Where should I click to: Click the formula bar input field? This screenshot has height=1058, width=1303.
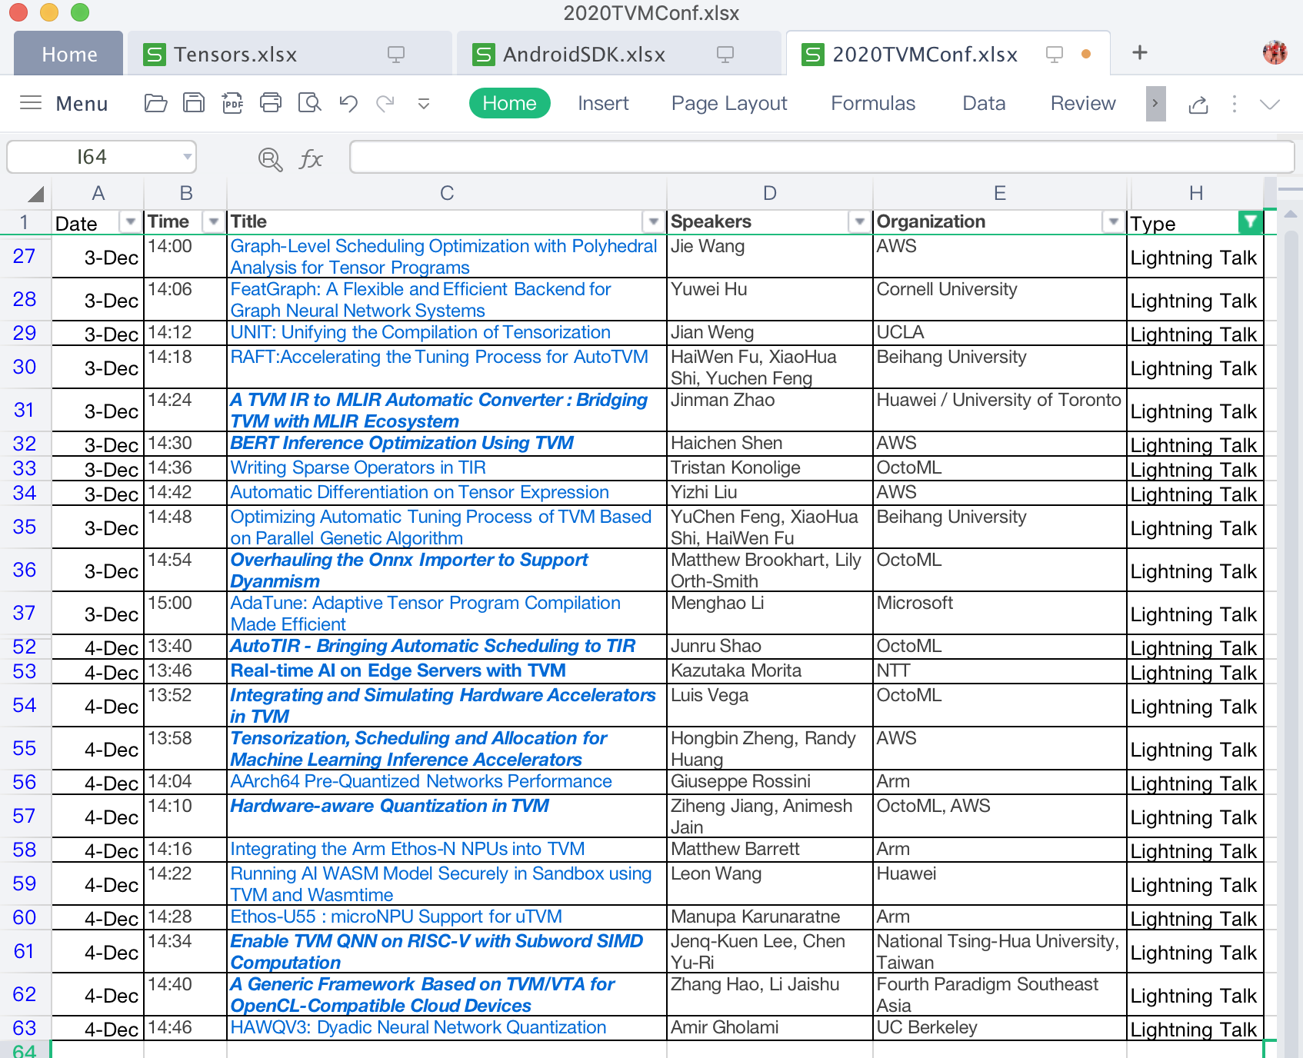tap(821, 157)
